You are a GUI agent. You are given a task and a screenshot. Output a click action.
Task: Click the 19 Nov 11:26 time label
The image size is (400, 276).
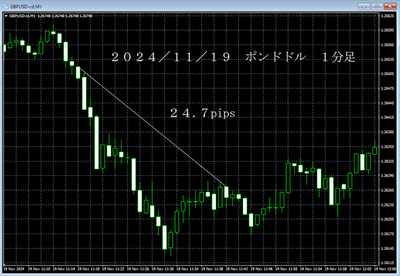coord(138,269)
